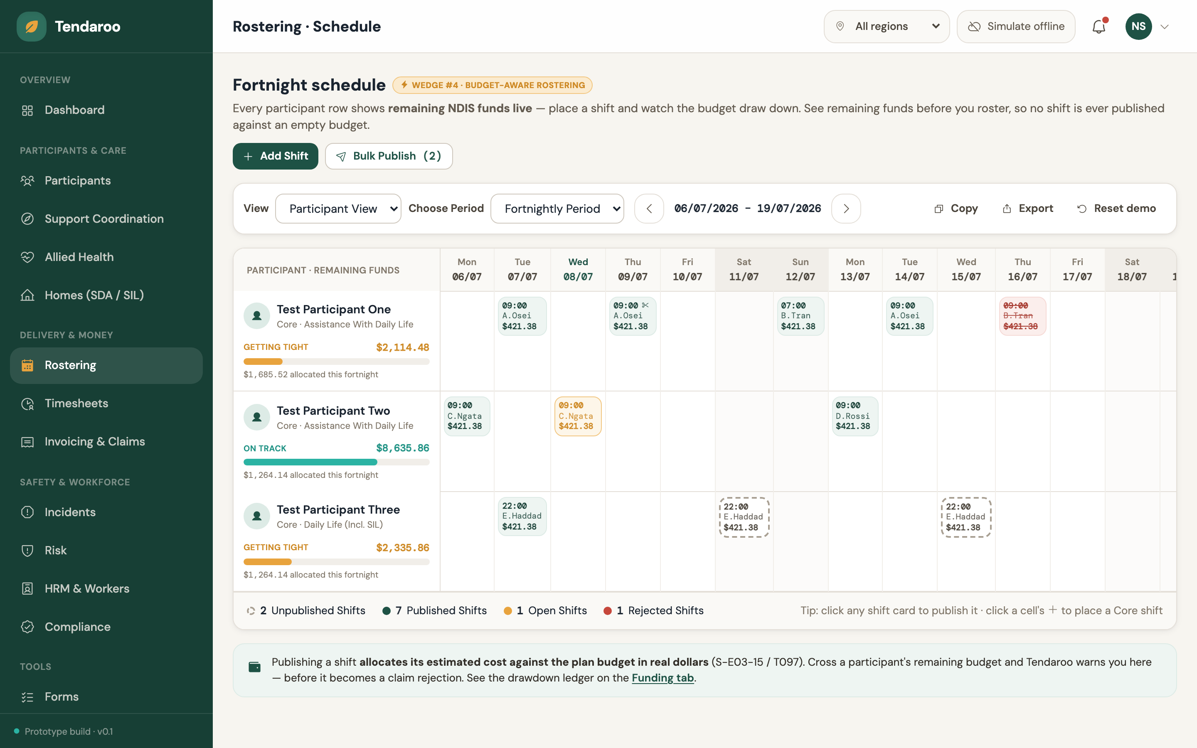Go to Invoicing & Claims
Screen dimensions: 1197x748
[106, 441]
